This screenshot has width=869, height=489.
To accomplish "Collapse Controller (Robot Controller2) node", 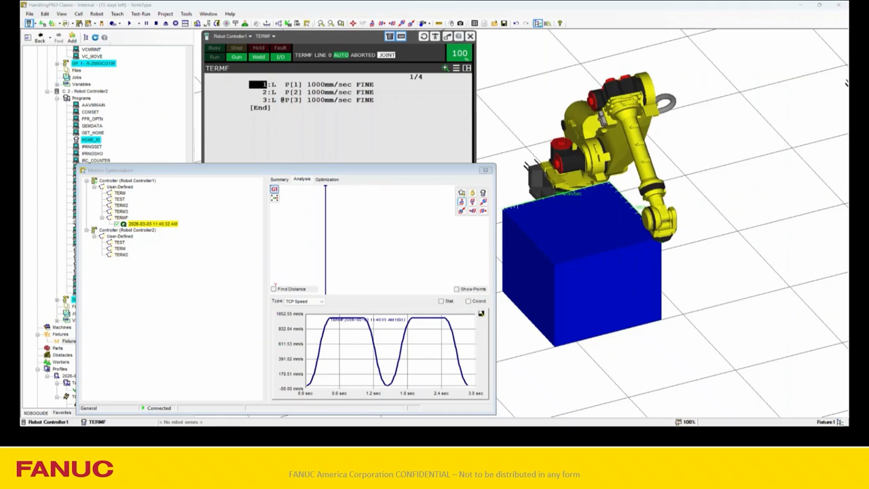I will (x=87, y=230).
